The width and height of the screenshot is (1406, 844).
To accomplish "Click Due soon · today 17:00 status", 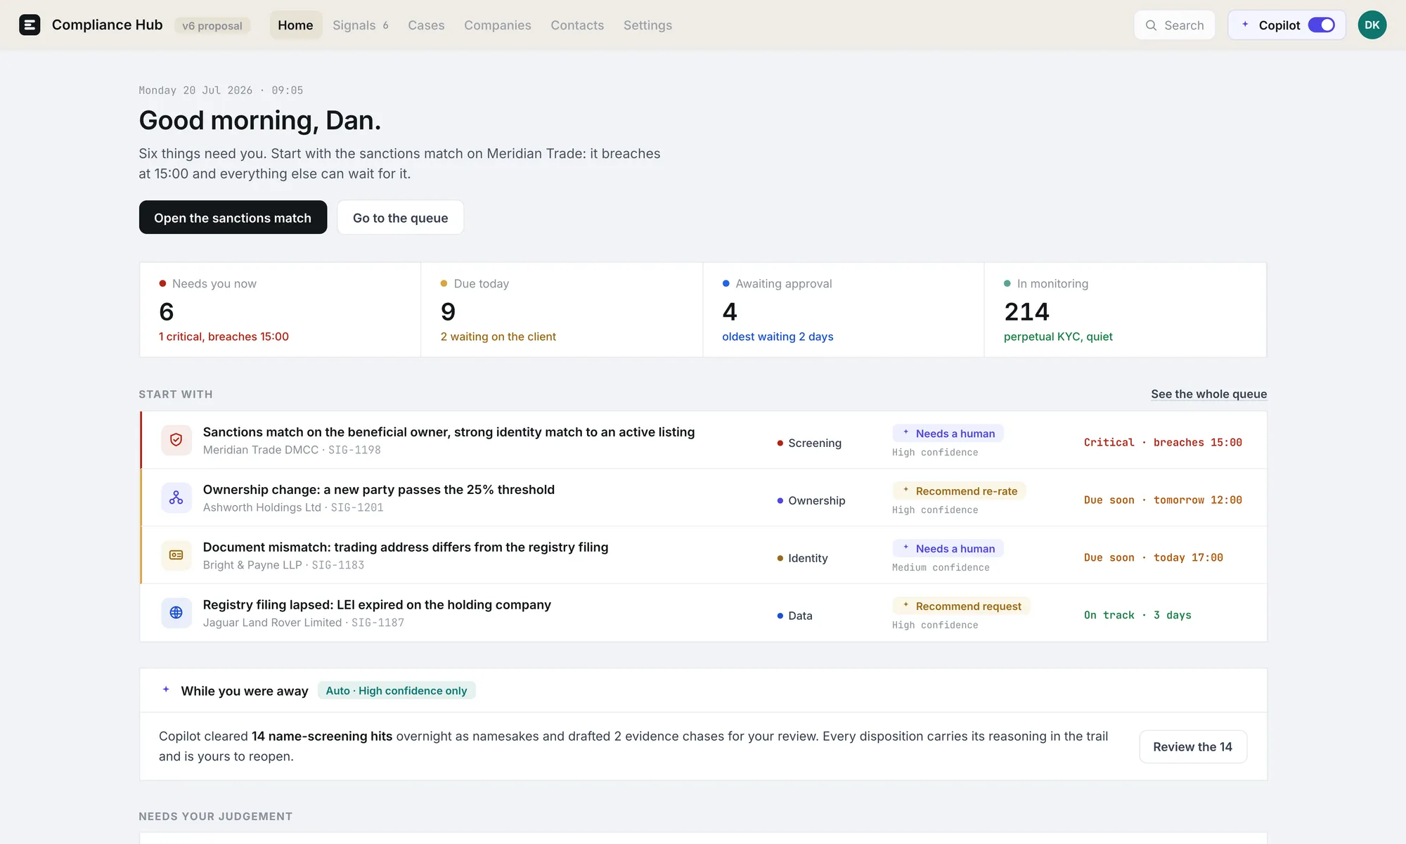I will pos(1153,558).
